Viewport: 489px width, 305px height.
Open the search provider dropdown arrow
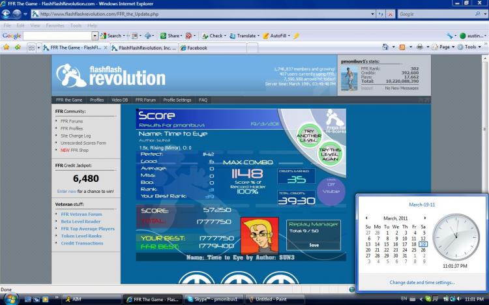(x=485, y=14)
